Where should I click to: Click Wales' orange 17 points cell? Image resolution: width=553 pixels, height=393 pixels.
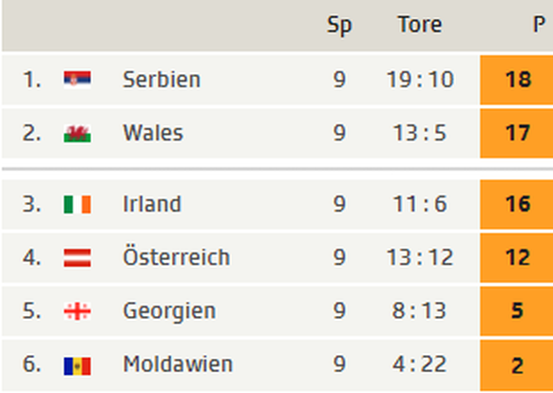pyautogui.click(x=516, y=133)
